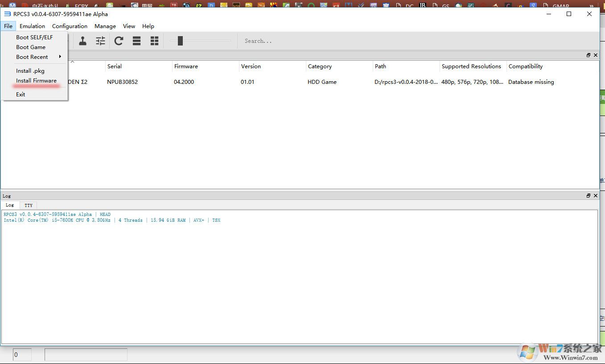
Task: Switch to list view mode icon
Action: (x=137, y=41)
